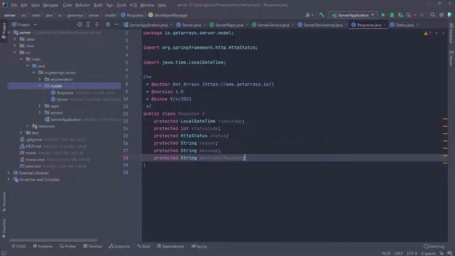Screen dimensions: 455x256
Task: Open the Database tool window on right edge
Action: (x=451, y=33)
